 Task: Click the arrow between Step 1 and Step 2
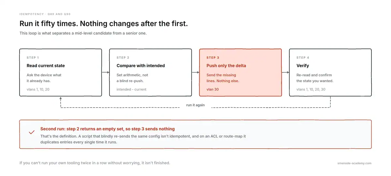pyautogui.click(x=106, y=72)
